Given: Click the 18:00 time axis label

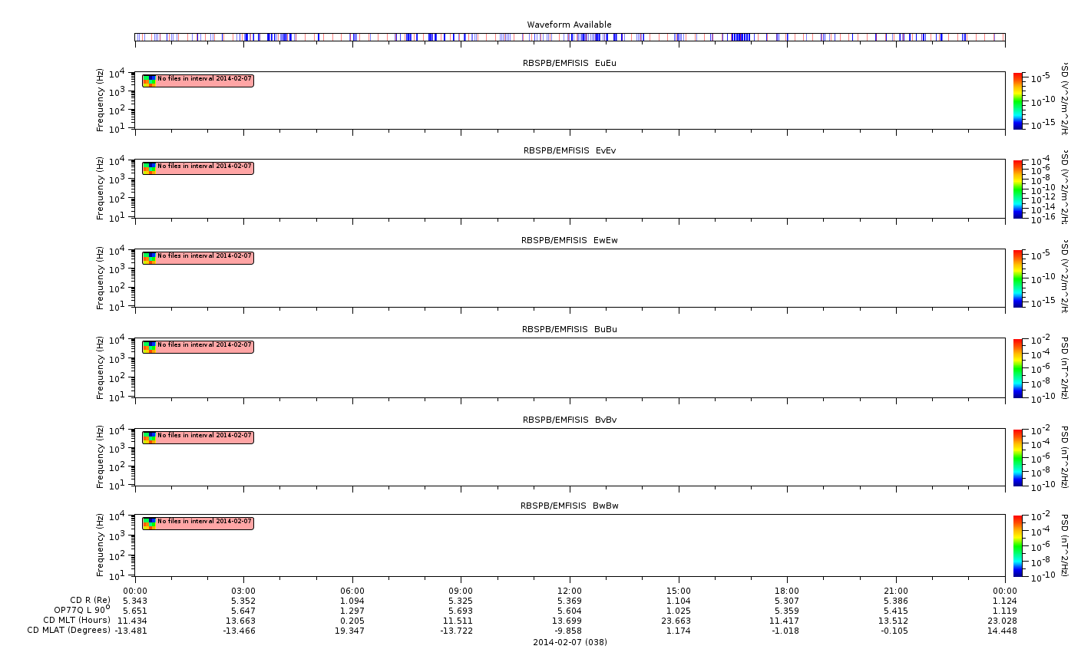Looking at the screenshot, I should (x=787, y=591).
